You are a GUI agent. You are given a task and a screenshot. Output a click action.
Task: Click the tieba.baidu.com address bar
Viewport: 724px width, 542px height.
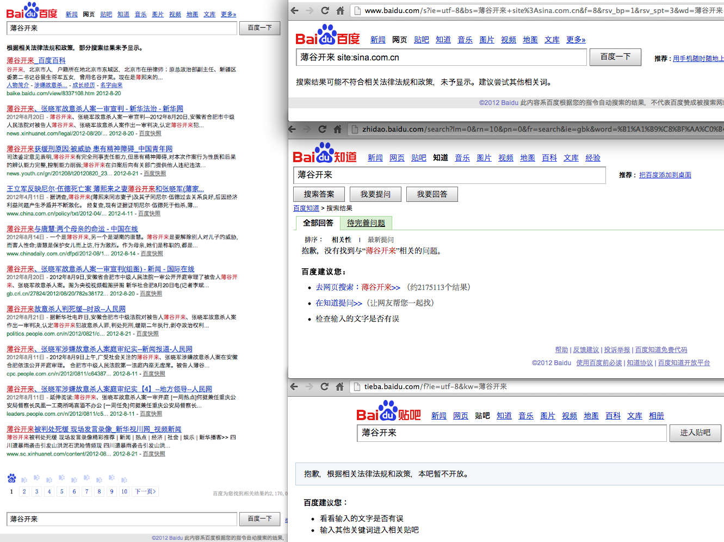coord(537,386)
